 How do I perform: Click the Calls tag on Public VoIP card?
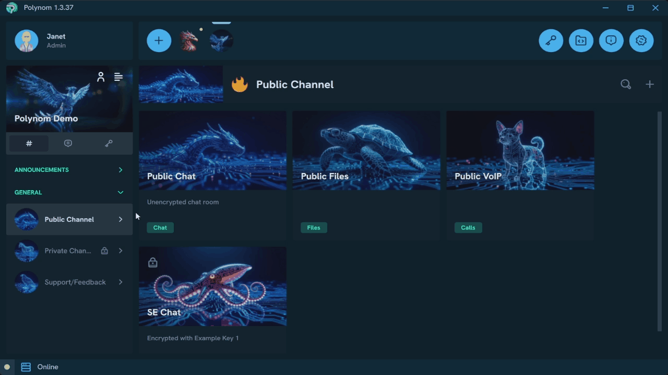point(468,228)
